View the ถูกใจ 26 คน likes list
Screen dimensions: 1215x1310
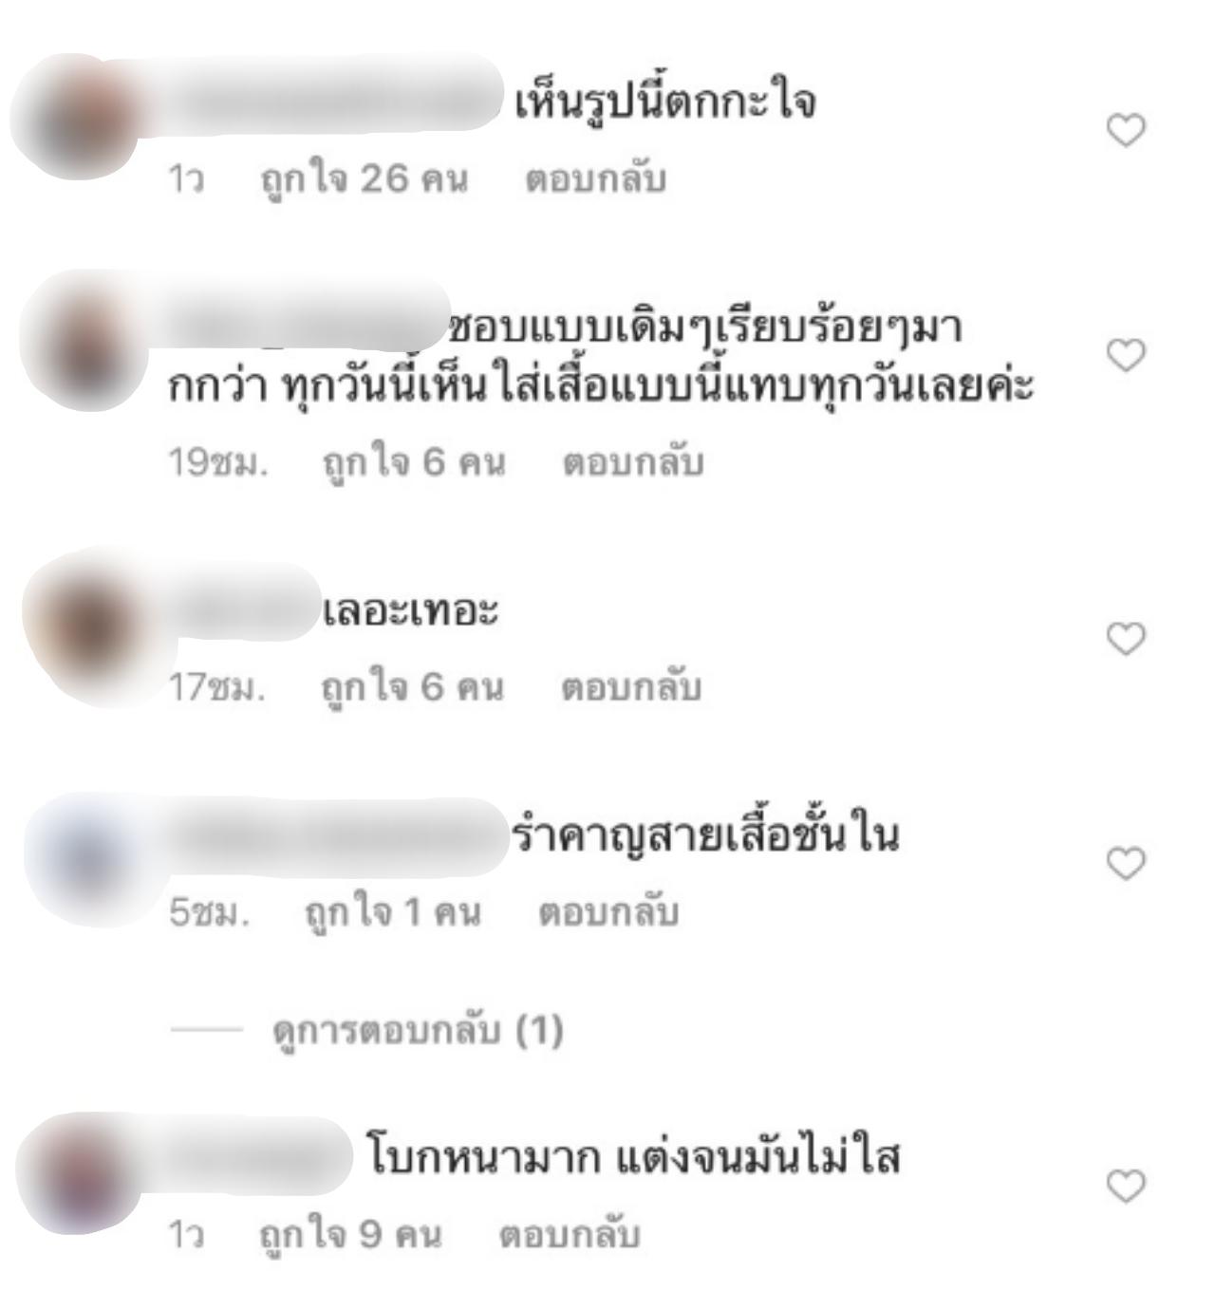pos(364,179)
